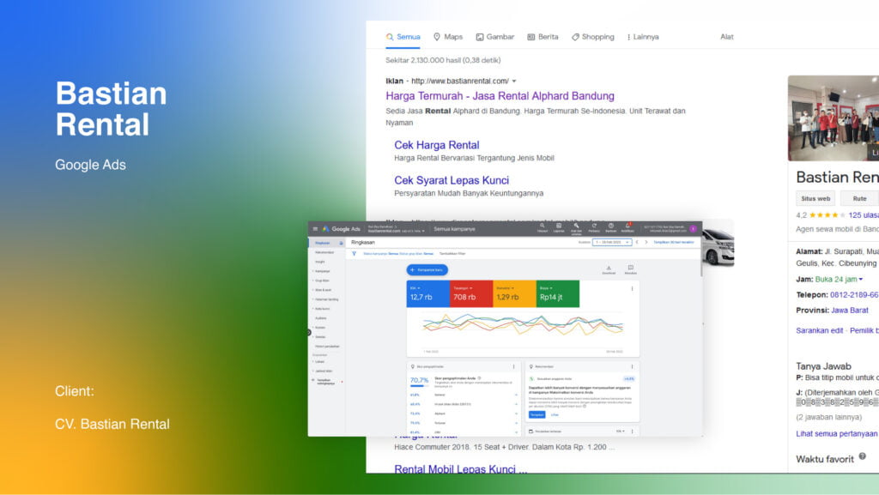
Task: Open the notifications bell icon
Action: pos(627,227)
